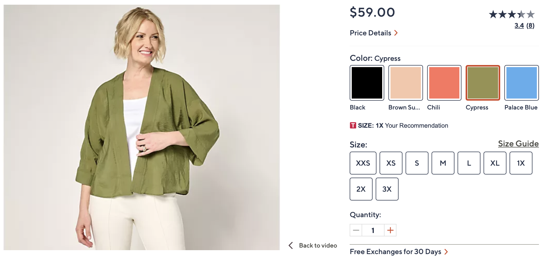Choose size M

click(443, 163)
